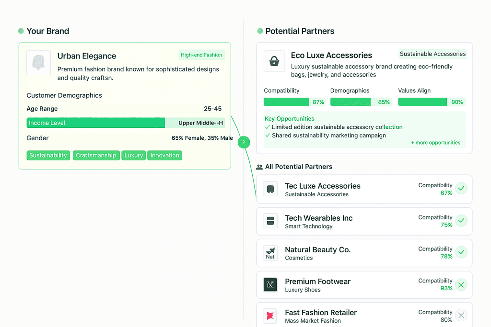491x327 pixels.
Task: Click the Urban Elegance brand logo thumbnail
Action: coord(39,63)
